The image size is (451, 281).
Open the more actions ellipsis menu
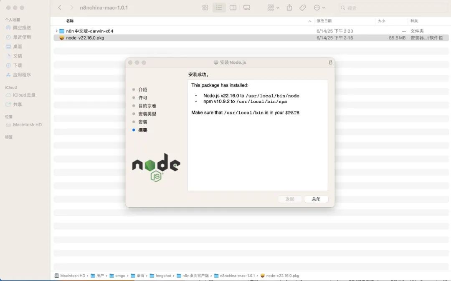coord(319,8)
